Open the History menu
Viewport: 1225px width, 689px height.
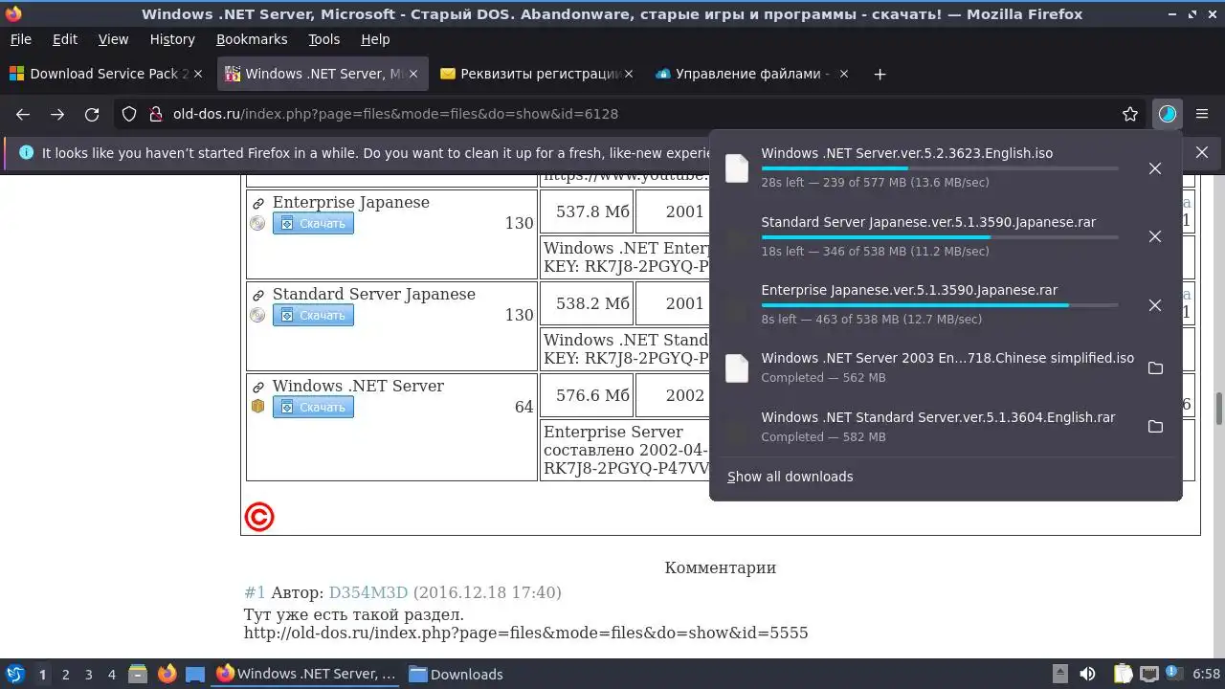coord(172,39)
